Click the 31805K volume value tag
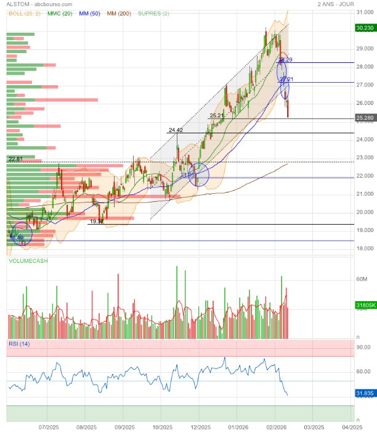The width and height of the screenshot is (377, 432). (366, 305)
